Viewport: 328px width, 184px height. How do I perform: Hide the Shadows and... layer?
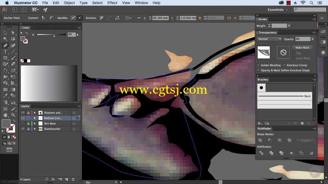point(23,113)
